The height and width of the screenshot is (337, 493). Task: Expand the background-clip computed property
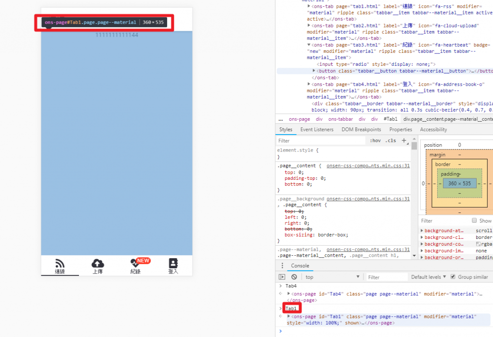[x=422, y=237]
